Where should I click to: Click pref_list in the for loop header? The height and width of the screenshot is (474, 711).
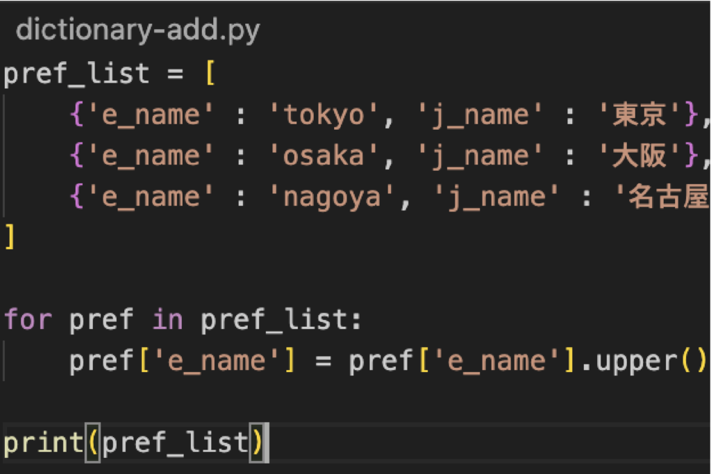click(274, 319)
